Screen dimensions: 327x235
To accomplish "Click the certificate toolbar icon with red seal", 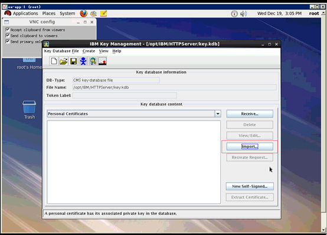I will click(102, 61).
